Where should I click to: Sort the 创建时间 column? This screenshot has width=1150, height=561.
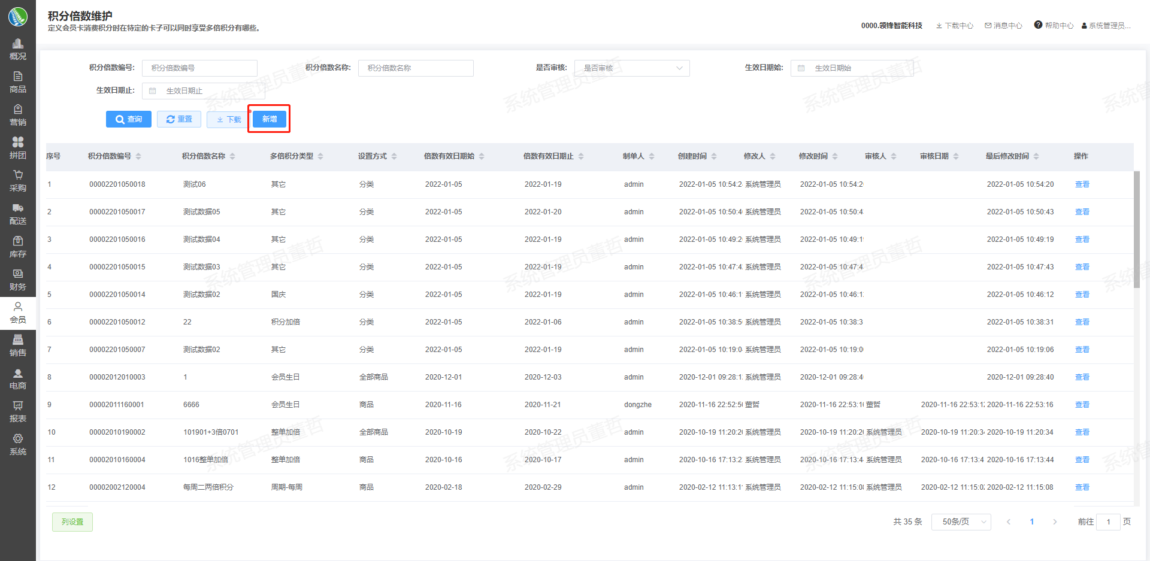tap(714, 156)
